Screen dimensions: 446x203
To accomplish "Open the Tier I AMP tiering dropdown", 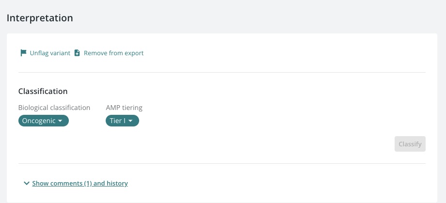I will [x=122, y=121].
